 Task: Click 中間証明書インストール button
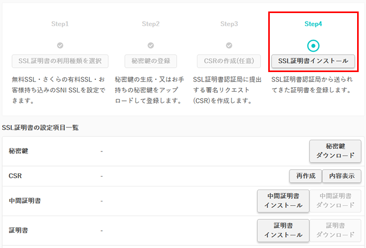pos(283,200)
